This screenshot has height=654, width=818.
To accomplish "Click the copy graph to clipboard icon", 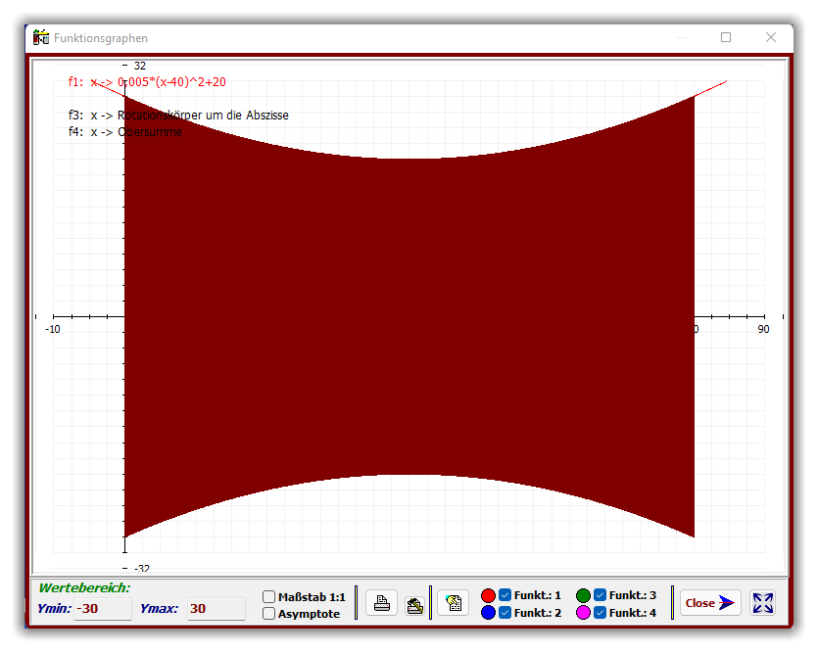I will point(453,603).
